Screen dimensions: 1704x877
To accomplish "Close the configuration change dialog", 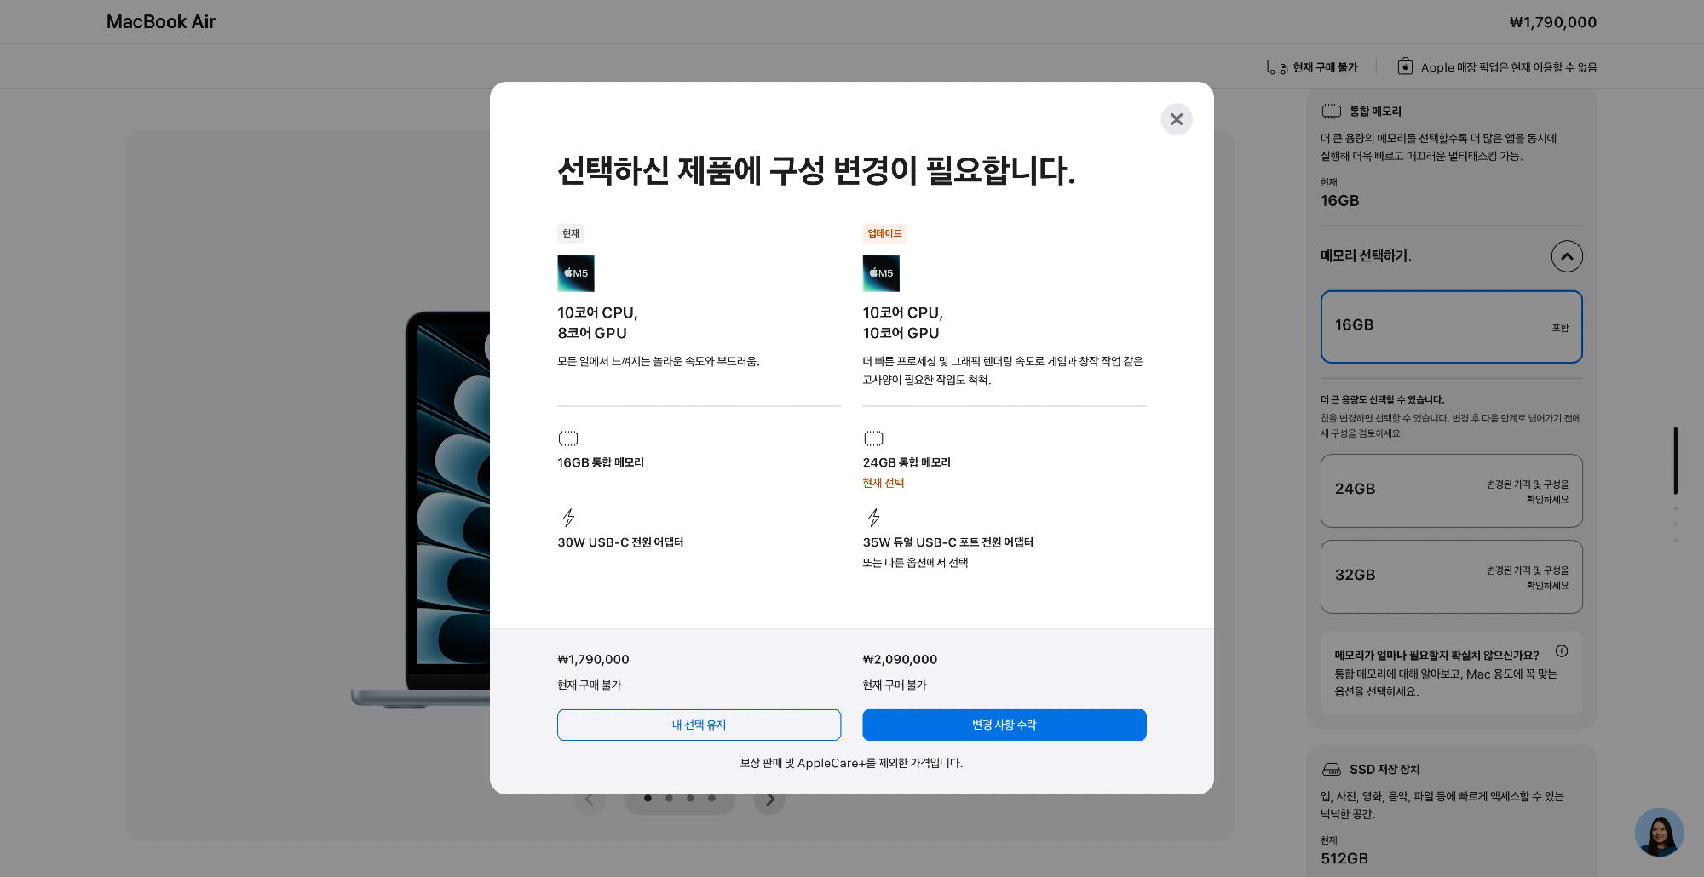I will click(x=1176, y=119).
